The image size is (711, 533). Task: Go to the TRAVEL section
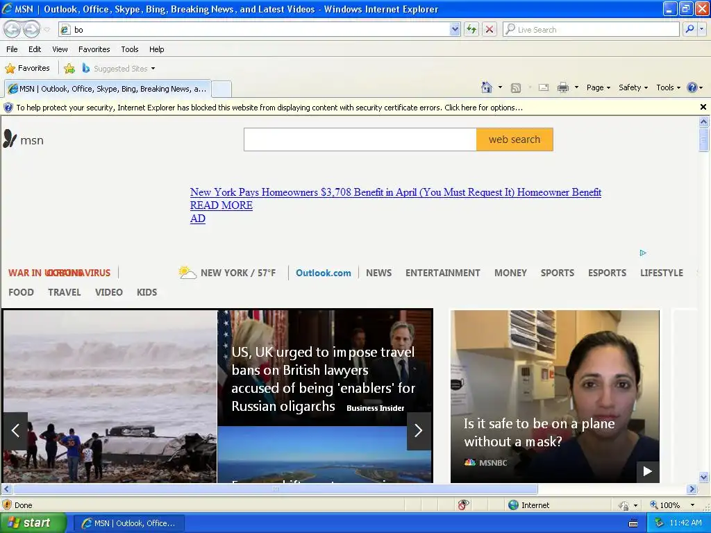click(x=65, y=292)
